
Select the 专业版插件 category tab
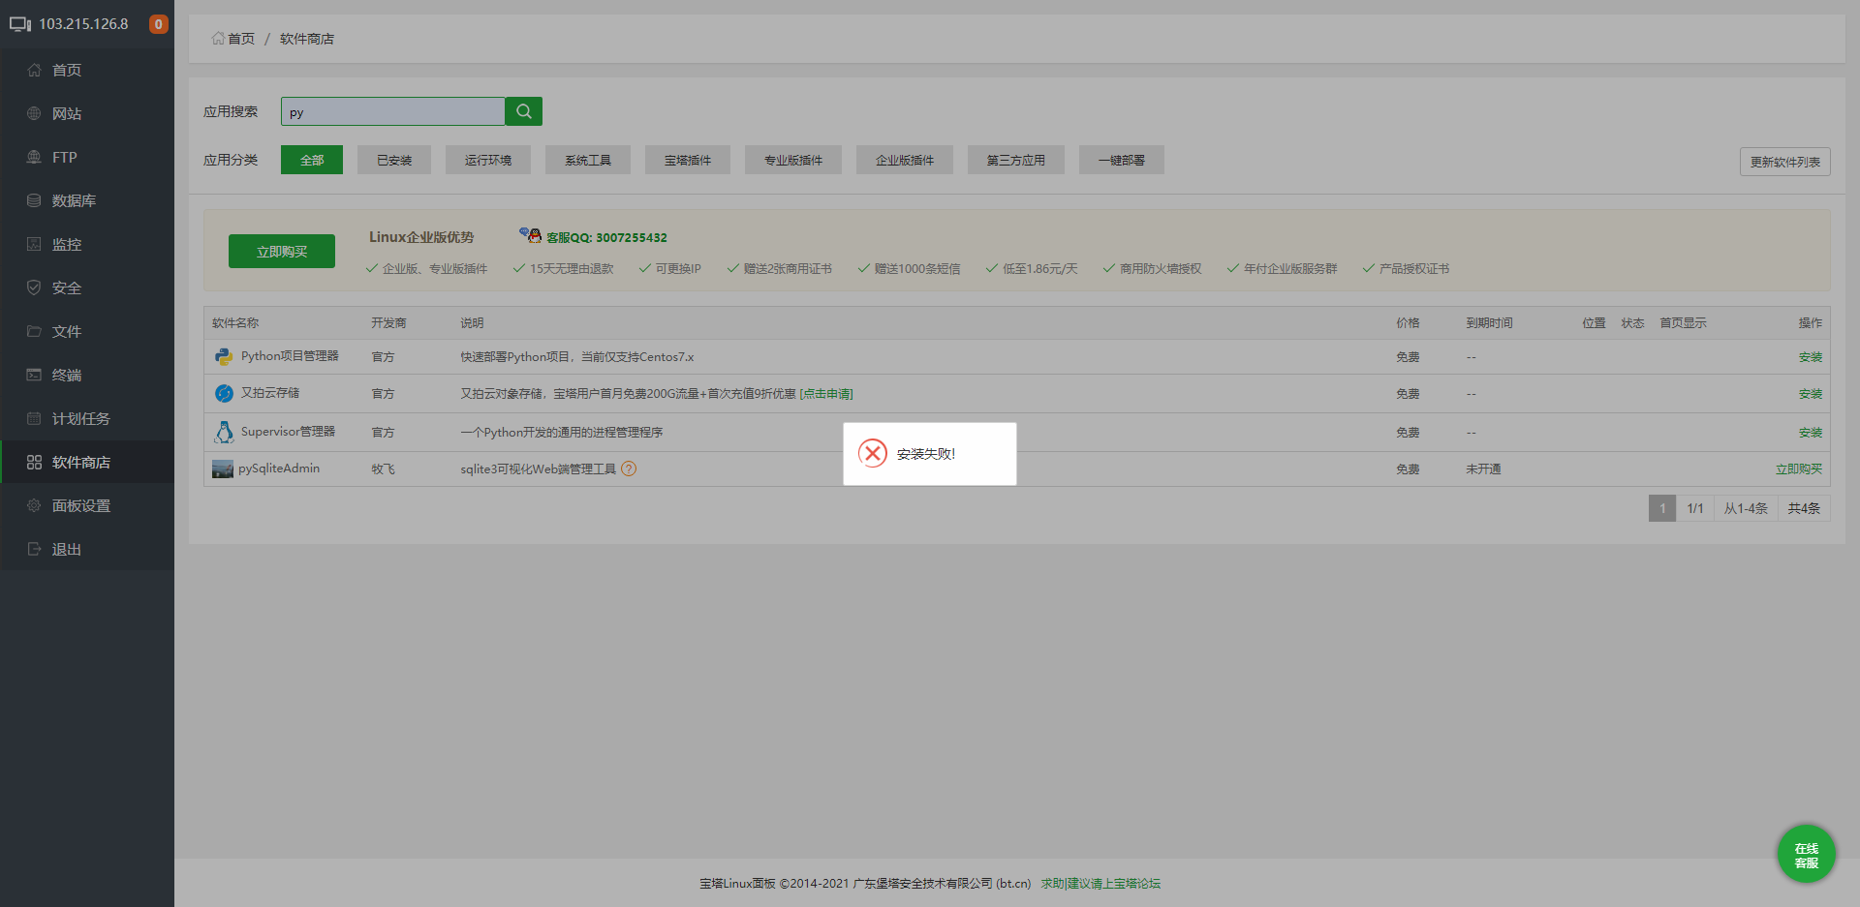(x=793, y=160)
